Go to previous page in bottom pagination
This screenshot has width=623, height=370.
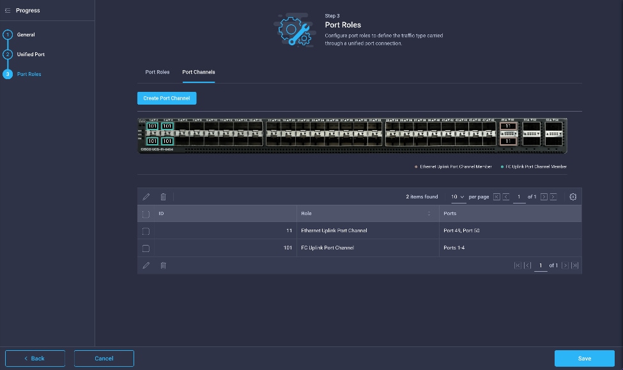(528, 265)
